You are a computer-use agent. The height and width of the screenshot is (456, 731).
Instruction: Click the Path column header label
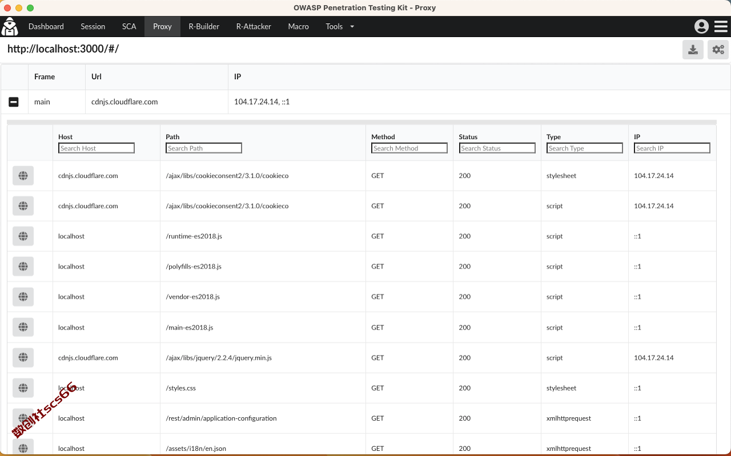[172, 137]
